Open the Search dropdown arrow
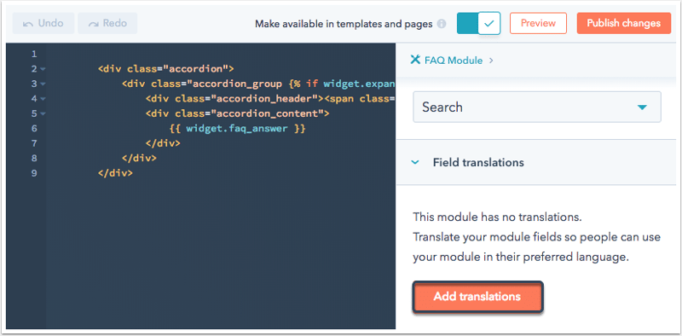 [643, 107]
